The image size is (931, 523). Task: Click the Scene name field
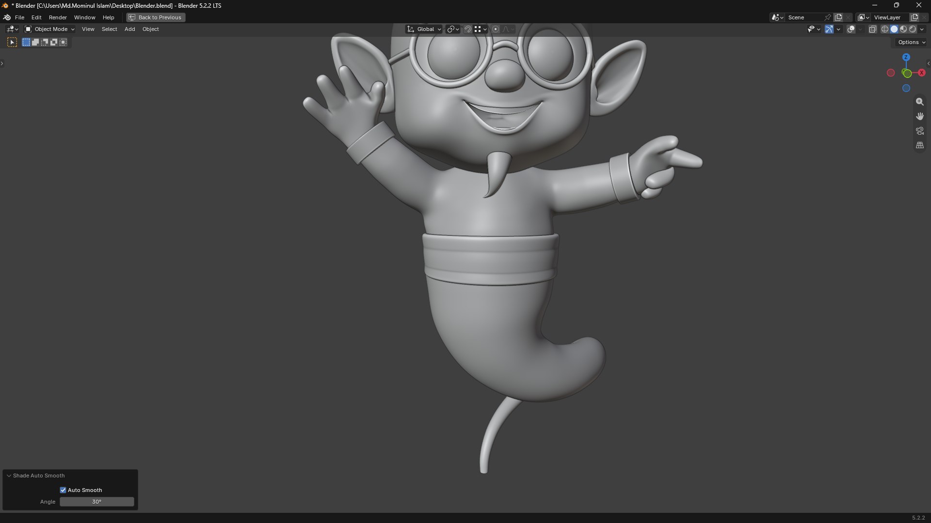click(x=804, y=17)
